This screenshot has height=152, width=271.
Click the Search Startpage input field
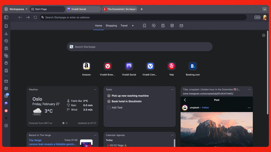pos(139,47)
